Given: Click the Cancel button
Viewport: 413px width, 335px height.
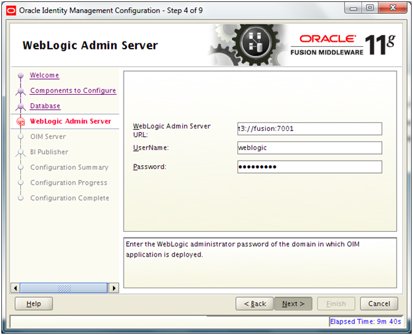Looking at the screenshot, I should (379, 304).
